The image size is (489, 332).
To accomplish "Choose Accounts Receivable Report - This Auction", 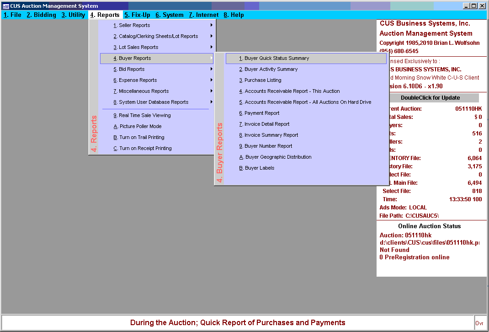I will click(x=292, y=91).
